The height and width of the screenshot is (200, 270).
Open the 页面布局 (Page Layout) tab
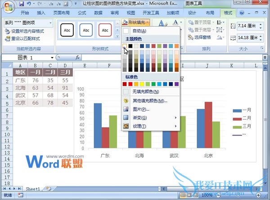pos(62,13)
